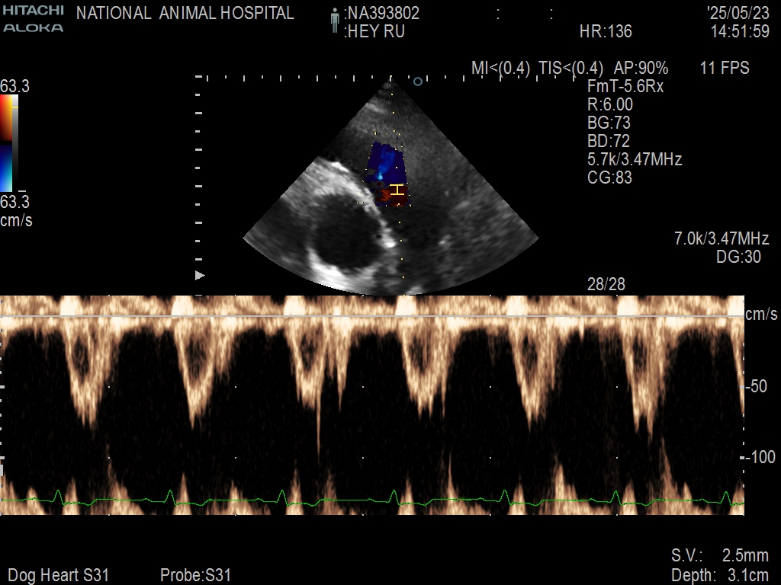This screenshot has height=585, width=781.
Task: Click the yellow sample volume gate marker
Action: (396, 189)
